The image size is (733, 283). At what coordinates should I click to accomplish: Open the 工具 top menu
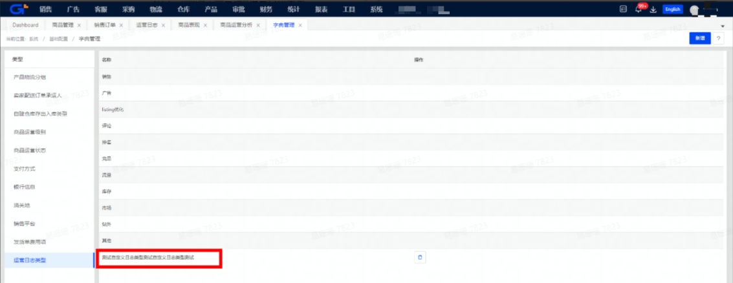click(349, 9)
